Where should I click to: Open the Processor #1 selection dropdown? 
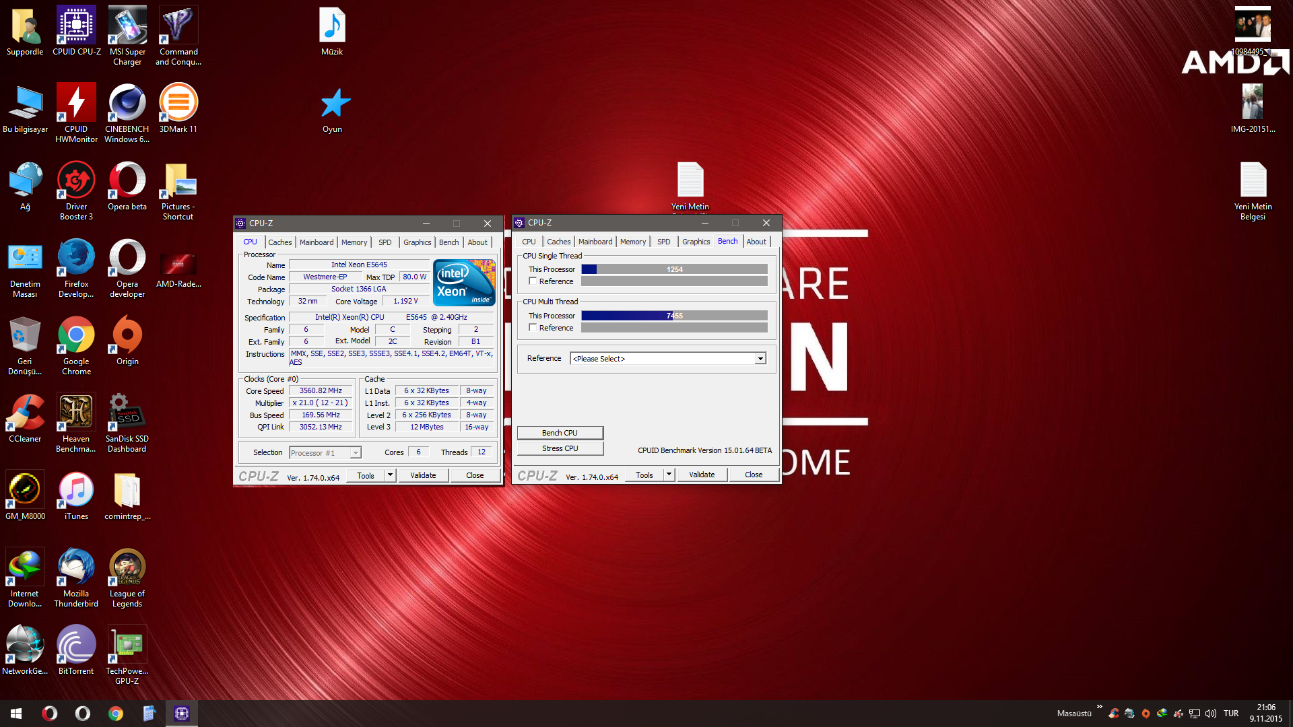coord(325,453)
